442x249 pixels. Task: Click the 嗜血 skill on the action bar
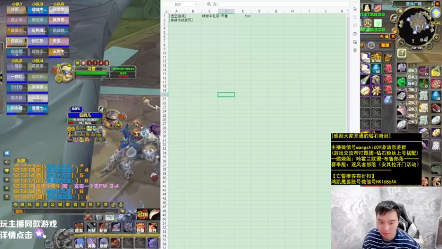79,227
